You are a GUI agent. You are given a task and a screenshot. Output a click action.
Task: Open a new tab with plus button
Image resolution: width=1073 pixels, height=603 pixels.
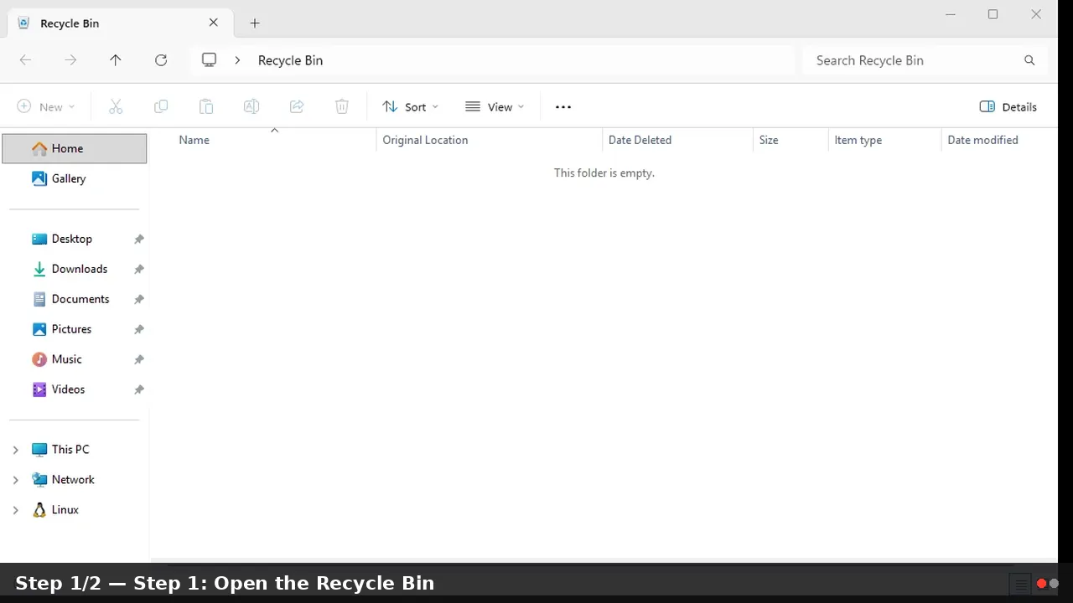pos(255,23)
